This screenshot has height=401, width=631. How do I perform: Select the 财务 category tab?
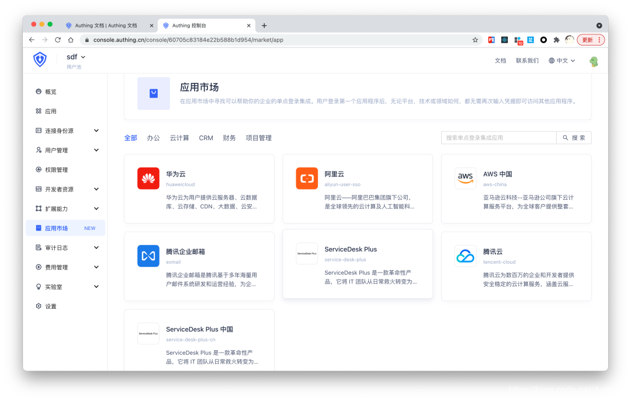[x=230, y=138]
